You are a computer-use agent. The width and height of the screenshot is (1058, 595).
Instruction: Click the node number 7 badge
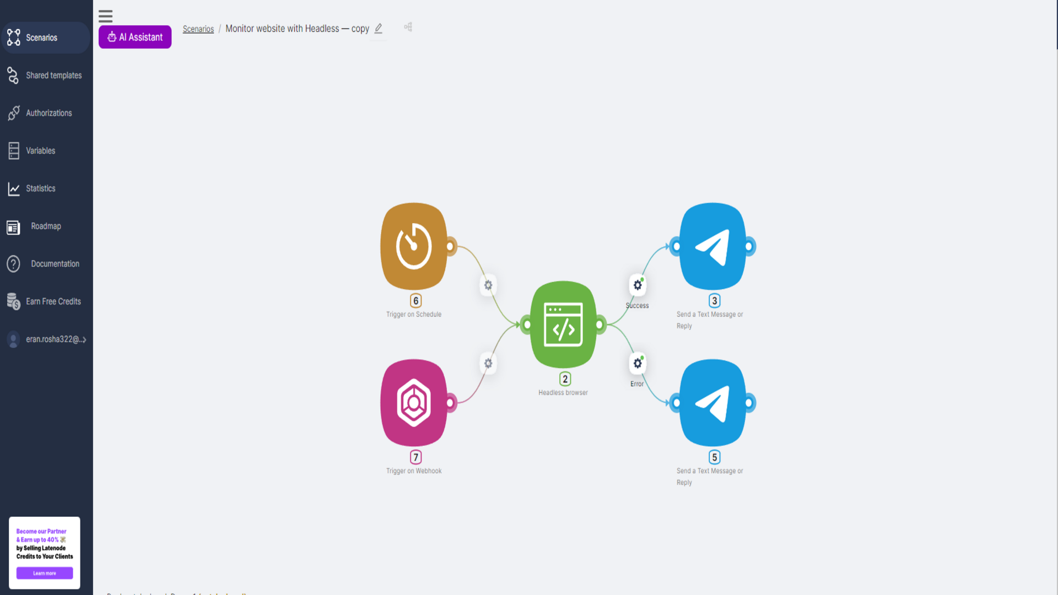(416, 457)
